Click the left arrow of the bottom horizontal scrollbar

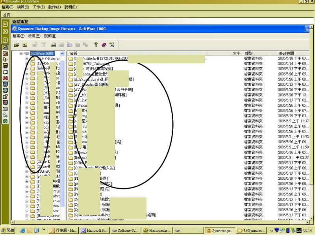point(13,222)
